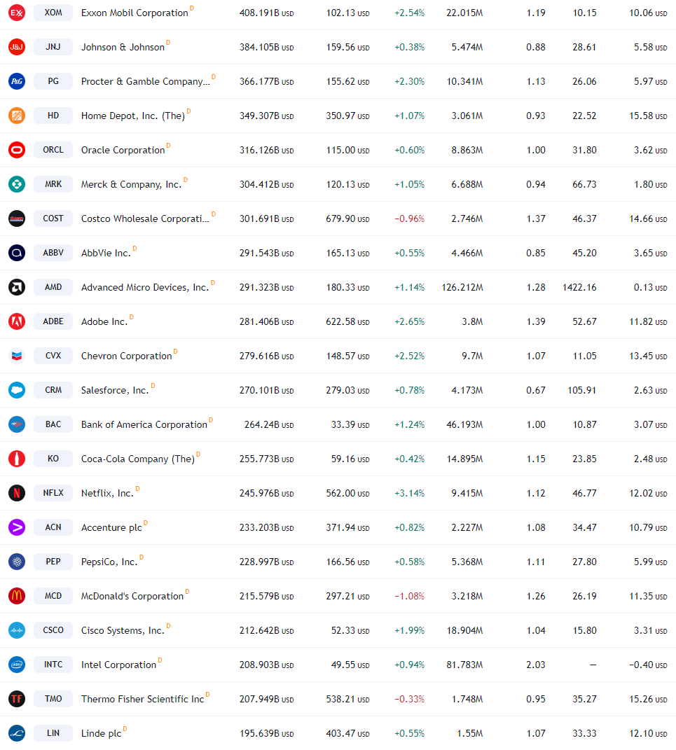Open Home Depot, Inc. (The) link
Screen dimensions: 676x750
tap(133, 116)
